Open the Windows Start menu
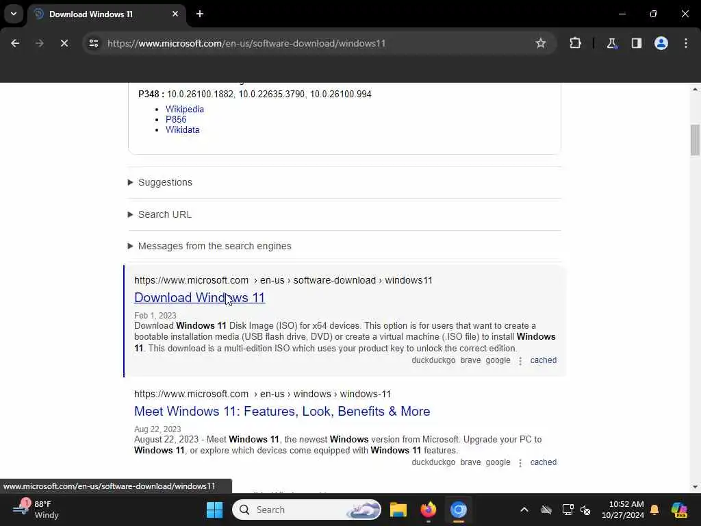This screenshot has height=526, width=701. click(x=214, y=510)
